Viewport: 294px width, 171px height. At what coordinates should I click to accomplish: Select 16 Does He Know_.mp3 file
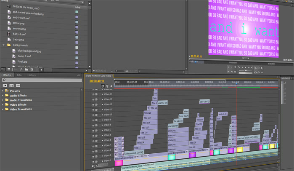(26, 8)
